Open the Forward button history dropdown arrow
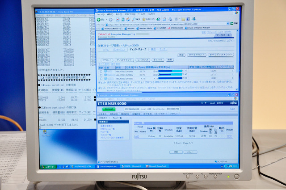 (x=114, y=20)
